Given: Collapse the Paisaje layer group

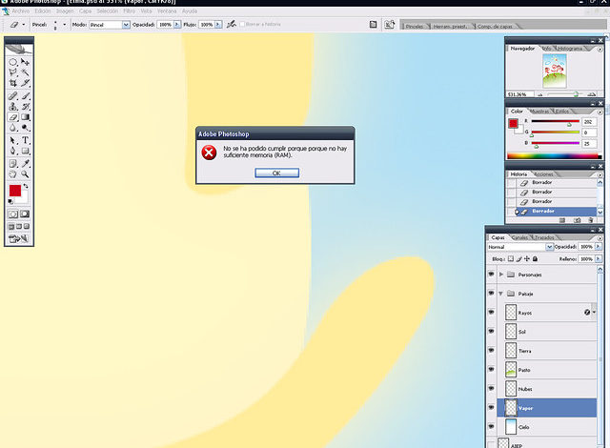Looking at the screenshot, I should pos(501,294).
